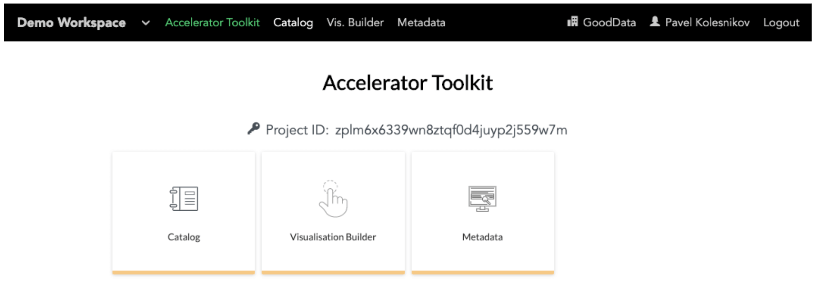Click the orange underline of the Catalog card
Image resolution: width=815 pixels, height=304 pixels.
[x=183, y=271]
